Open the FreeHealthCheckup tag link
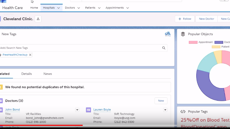This screenshot has height=129, width=230. 15,55
